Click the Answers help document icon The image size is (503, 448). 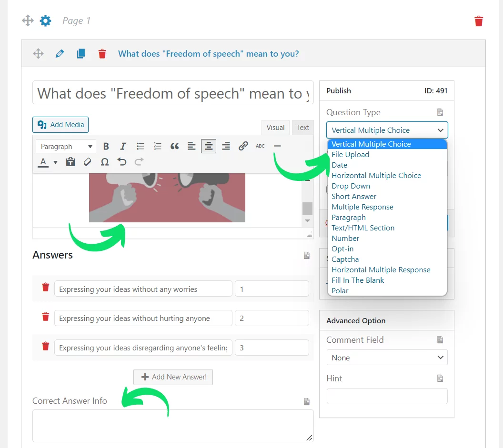[x=306, y=256]
